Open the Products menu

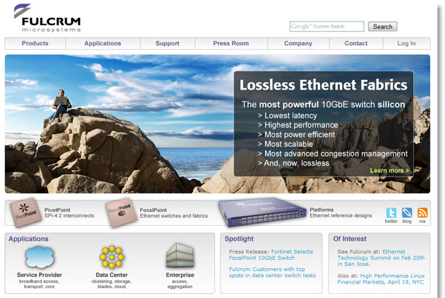click(35, 43)
